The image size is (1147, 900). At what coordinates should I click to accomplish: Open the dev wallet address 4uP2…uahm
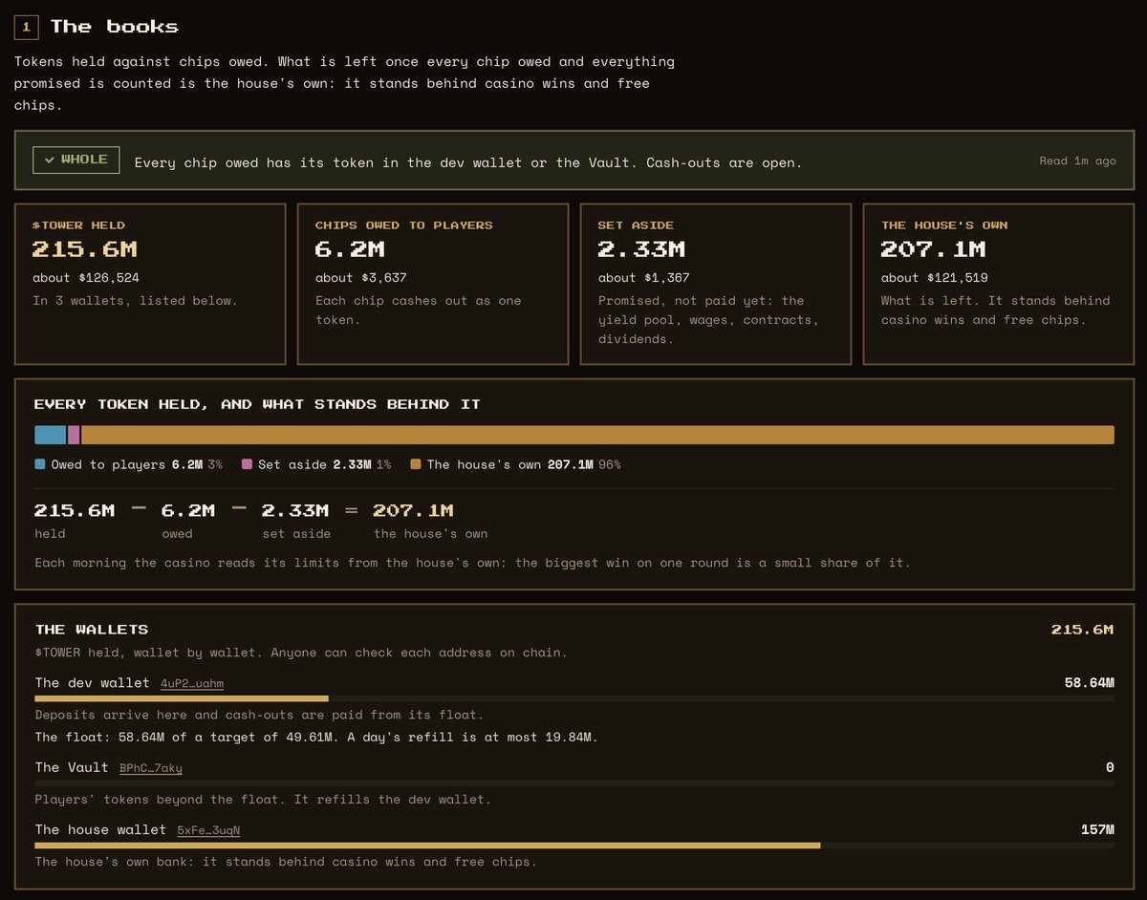click(192, 684)
